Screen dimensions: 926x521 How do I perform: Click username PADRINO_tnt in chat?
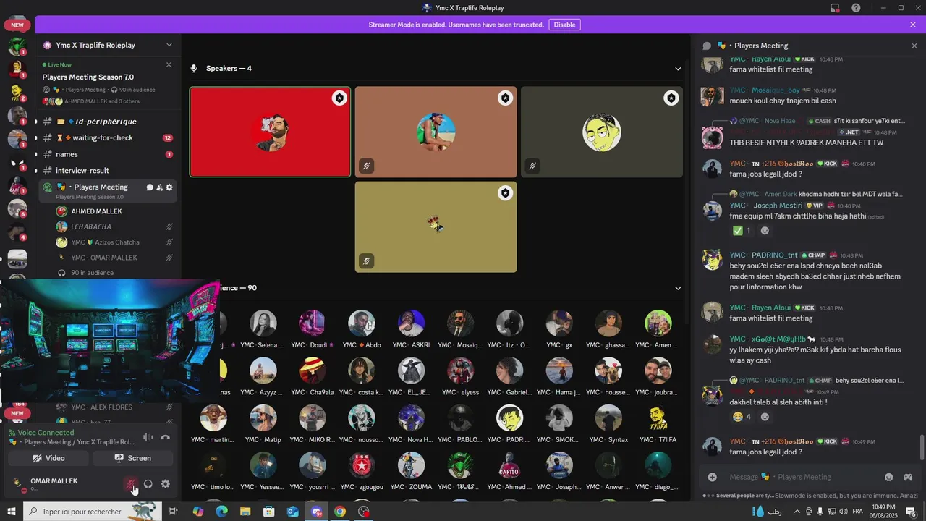775,255
